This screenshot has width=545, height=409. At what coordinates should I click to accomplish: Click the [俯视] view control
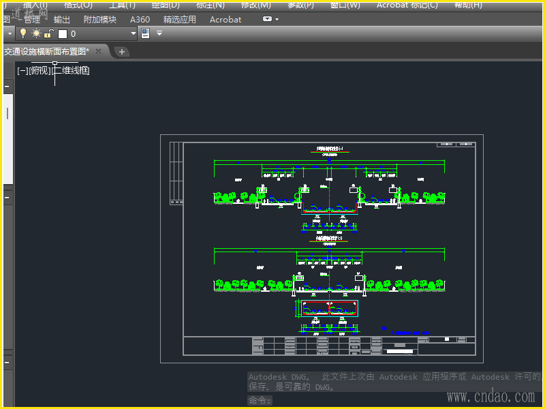coord(40,71)
